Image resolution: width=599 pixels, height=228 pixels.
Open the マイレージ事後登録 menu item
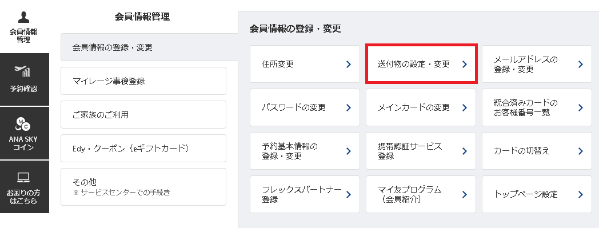(143, 81)
